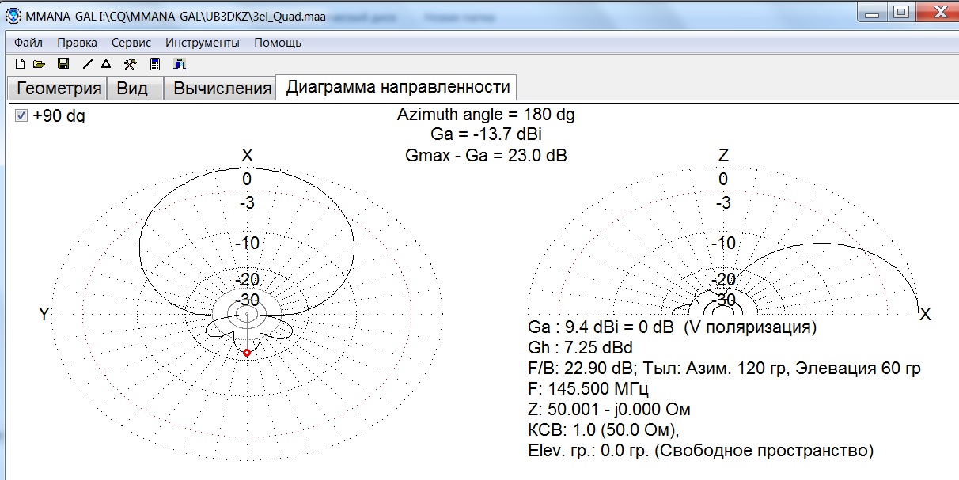Click the 'Ga = -13.7 dBi' readout
Screen dimensions: 959x480
pos(486,135)
